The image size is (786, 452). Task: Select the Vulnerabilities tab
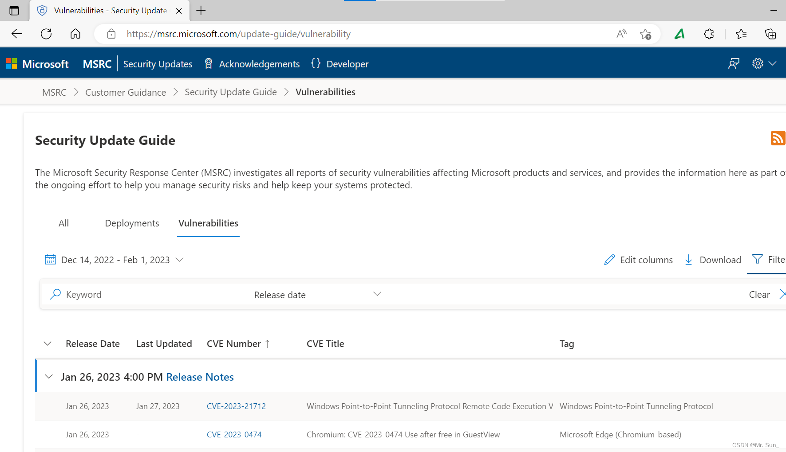pos(208,223)
